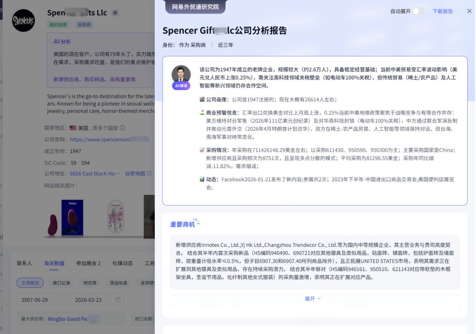The height and width of the screenshot is (334, 476).
Task: Select the 进口记录 filter pill
Action: [x=61, y=283]
